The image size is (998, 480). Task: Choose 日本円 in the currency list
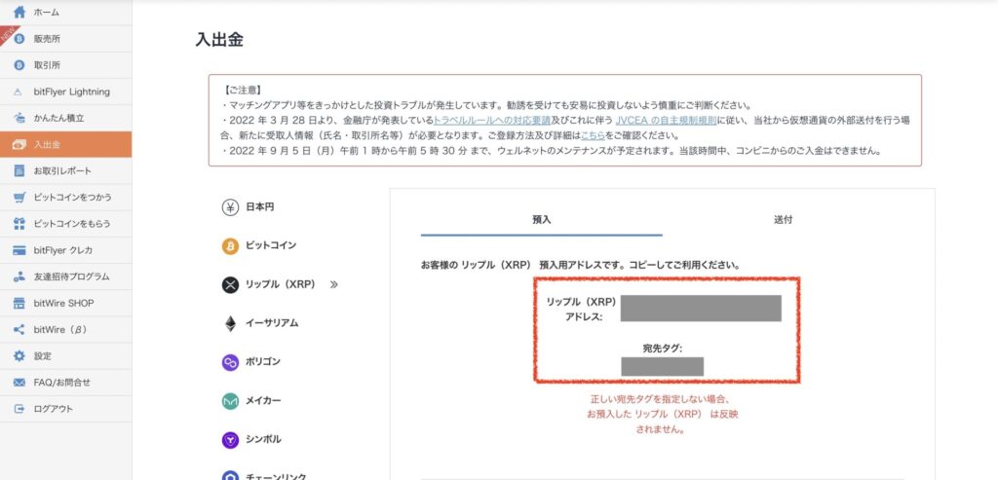[x=259, y=207]
